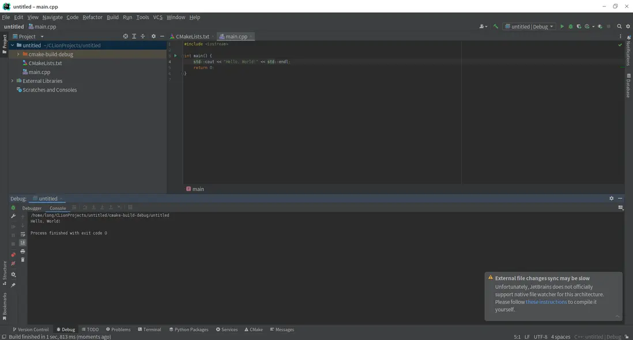The height and width of the screenshot is (340, 633).
Task: Toggle soft-wrap in the debug console
Action: 22,234
